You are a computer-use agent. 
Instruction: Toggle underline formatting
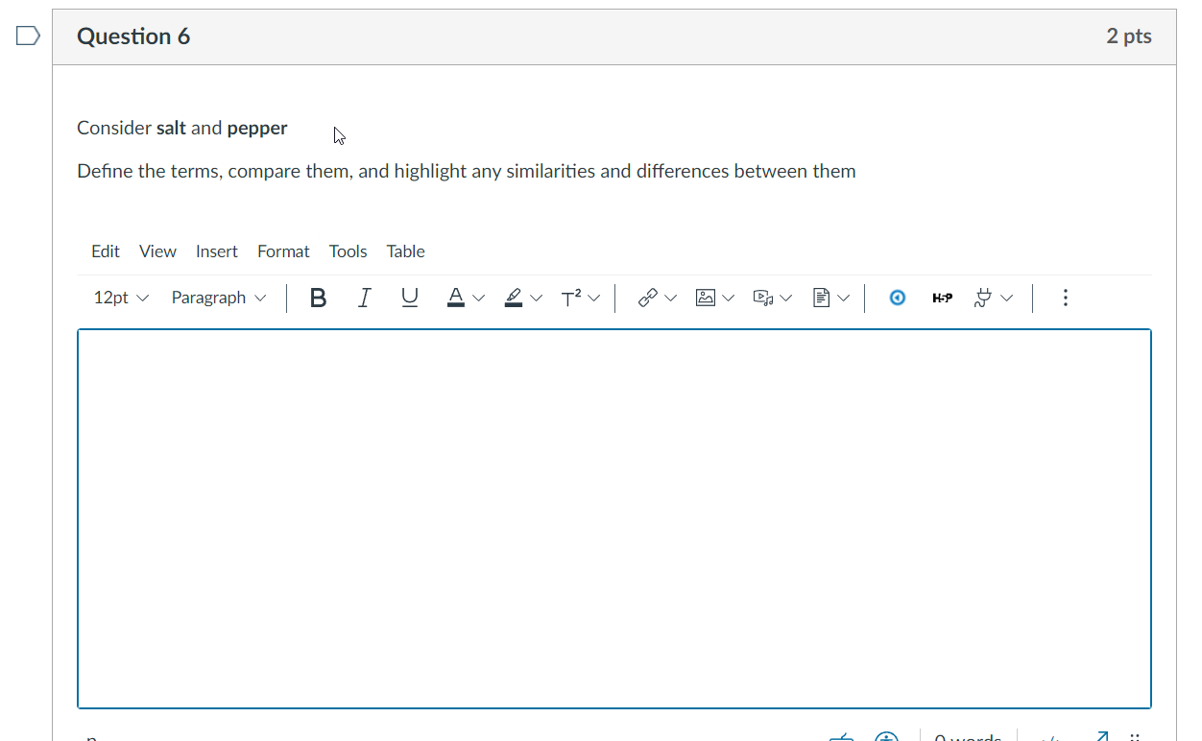410,299
